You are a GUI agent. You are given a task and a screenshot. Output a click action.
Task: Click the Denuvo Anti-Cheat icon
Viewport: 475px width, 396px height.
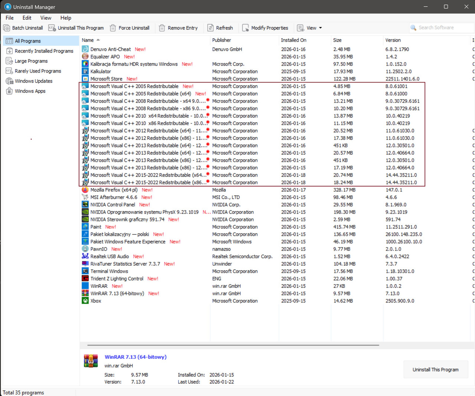point(85,49)
